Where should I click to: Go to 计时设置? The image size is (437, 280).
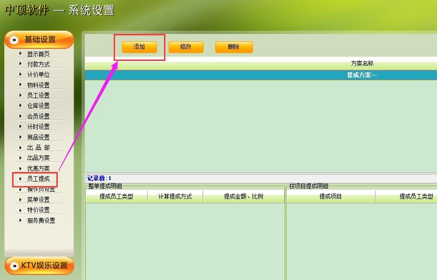[38, 127]
